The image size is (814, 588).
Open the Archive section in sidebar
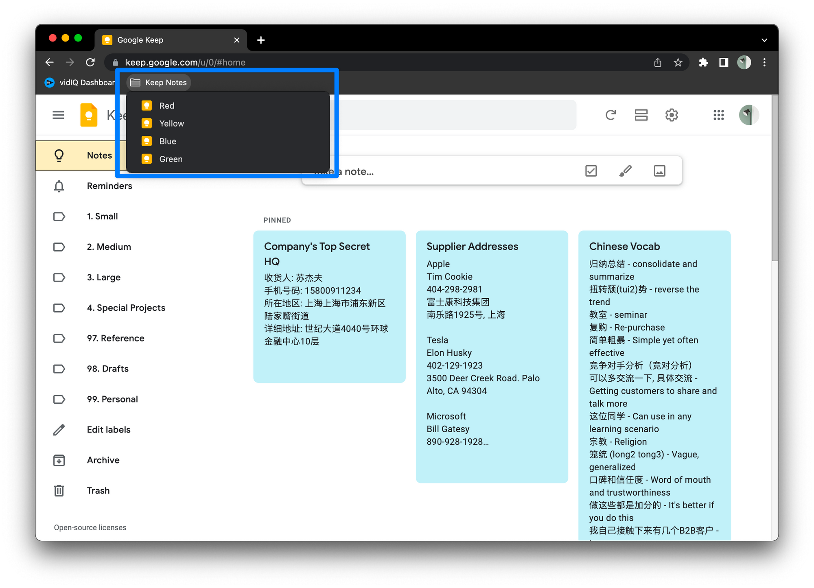tap(103, 460)
